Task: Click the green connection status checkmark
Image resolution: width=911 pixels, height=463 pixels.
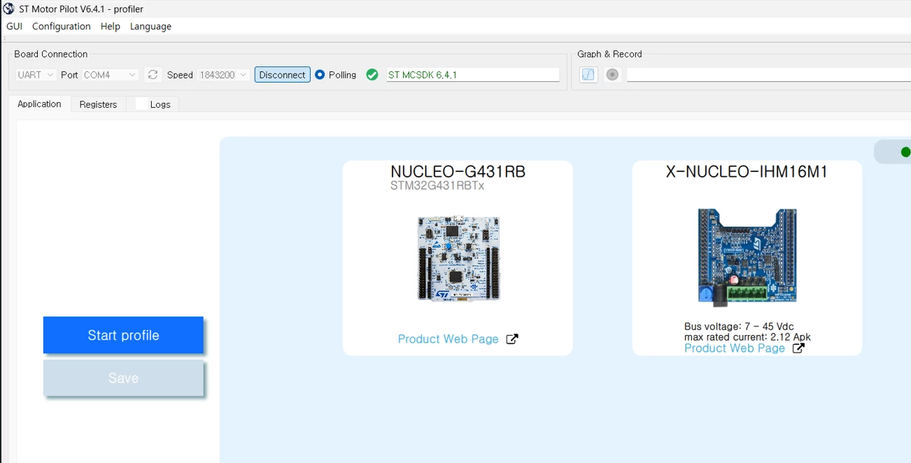Action: coord(372,75)
